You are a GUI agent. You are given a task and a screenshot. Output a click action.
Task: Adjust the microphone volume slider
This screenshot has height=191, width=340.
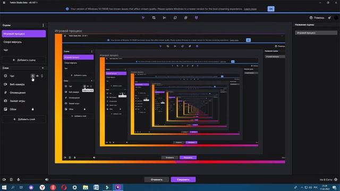(x=32, y=179)
